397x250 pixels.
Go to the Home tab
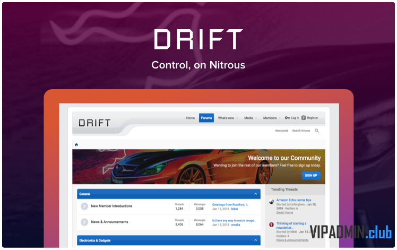pos(191,118)
